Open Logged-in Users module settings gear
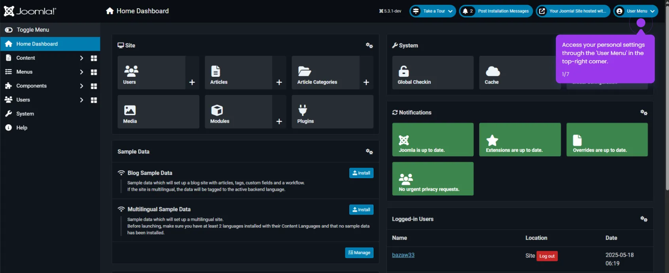Viewport: 669px width, 273px height. pyautogui.click(x=644, y=219)
